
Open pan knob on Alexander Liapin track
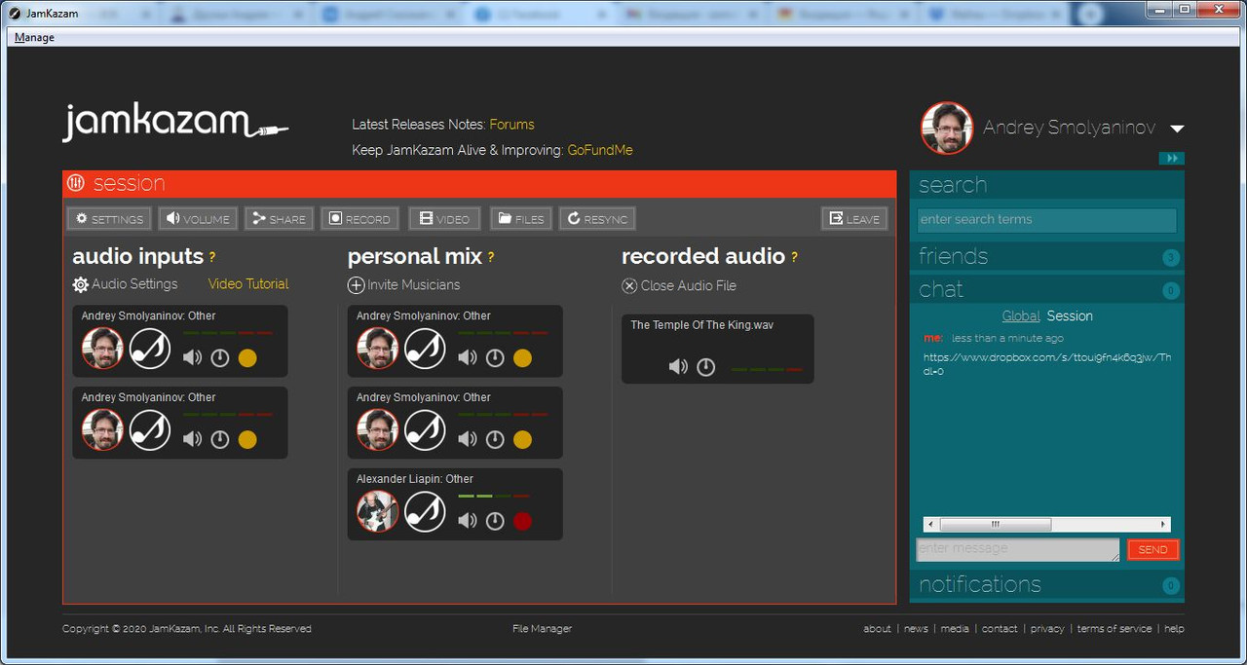click(495, 521)
